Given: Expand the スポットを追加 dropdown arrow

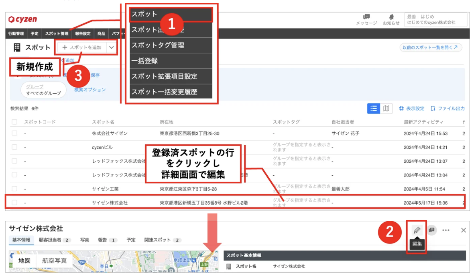Looking at the screenshot, I should pos(112,47).
